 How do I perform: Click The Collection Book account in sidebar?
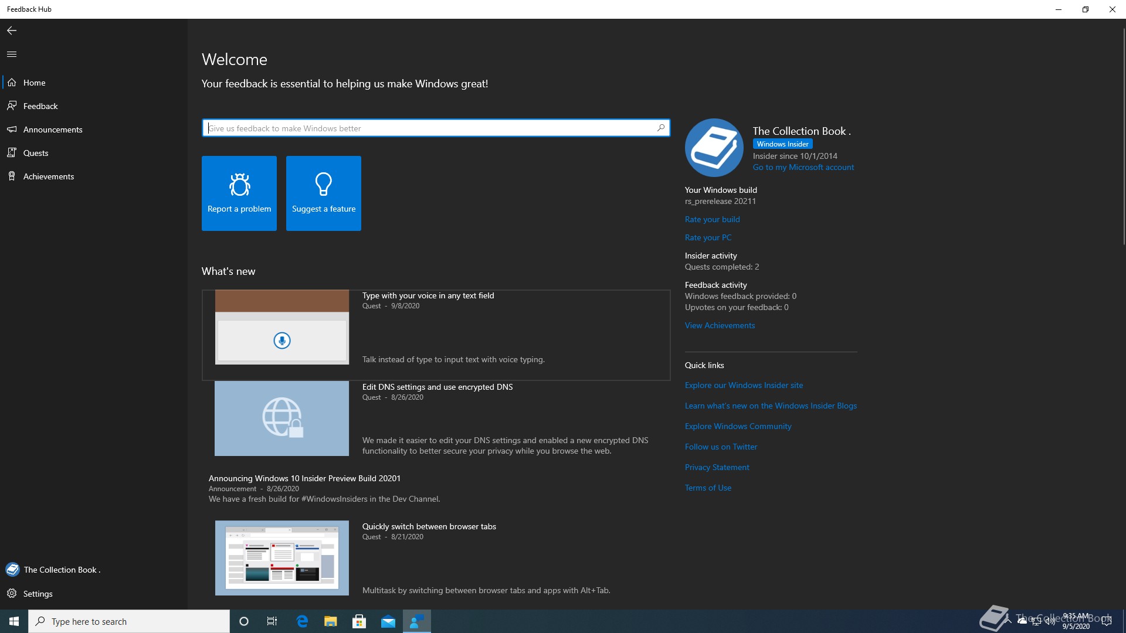94,570
